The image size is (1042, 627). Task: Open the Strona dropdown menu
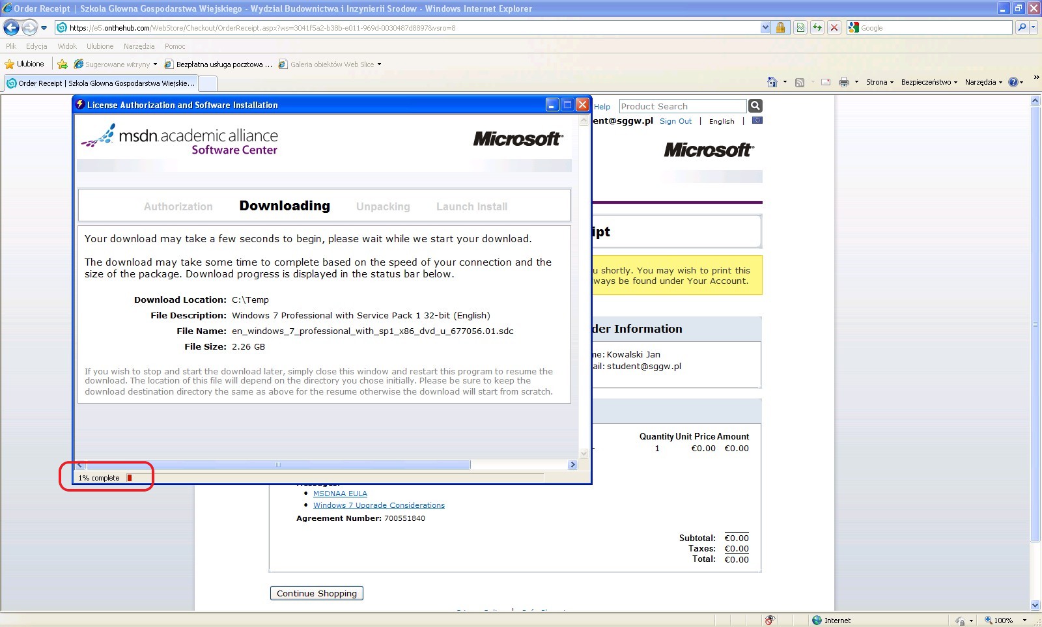point(879,82)
